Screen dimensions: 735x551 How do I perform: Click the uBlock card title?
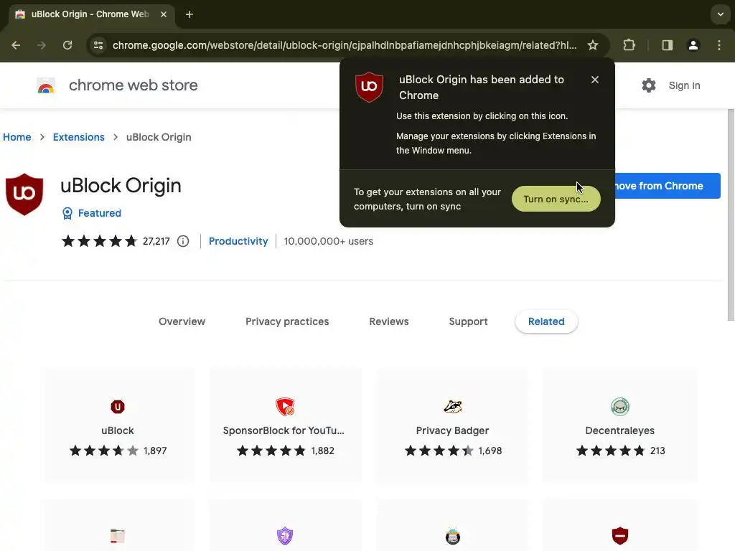[118, 430]
